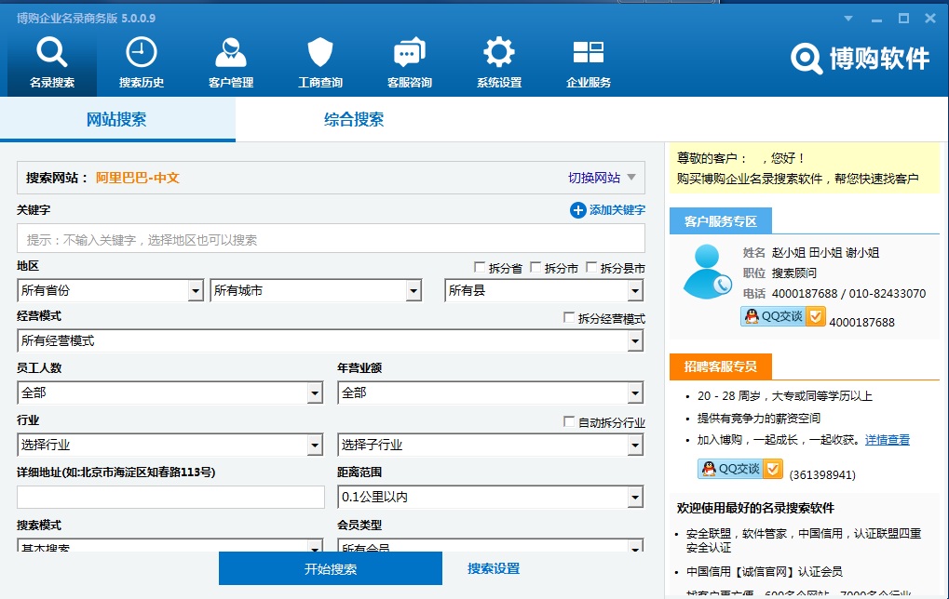Open 客服咨询 customer service chat
This screenshot has width=949, height=599.
[408, 58]
